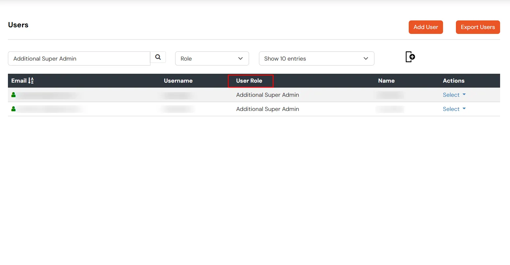Click the blurred email in the second row
The image size is (510, 265).
coord(50,109)
